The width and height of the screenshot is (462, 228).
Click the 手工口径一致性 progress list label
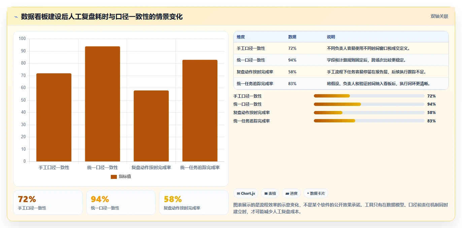click(x=247, y=96)
